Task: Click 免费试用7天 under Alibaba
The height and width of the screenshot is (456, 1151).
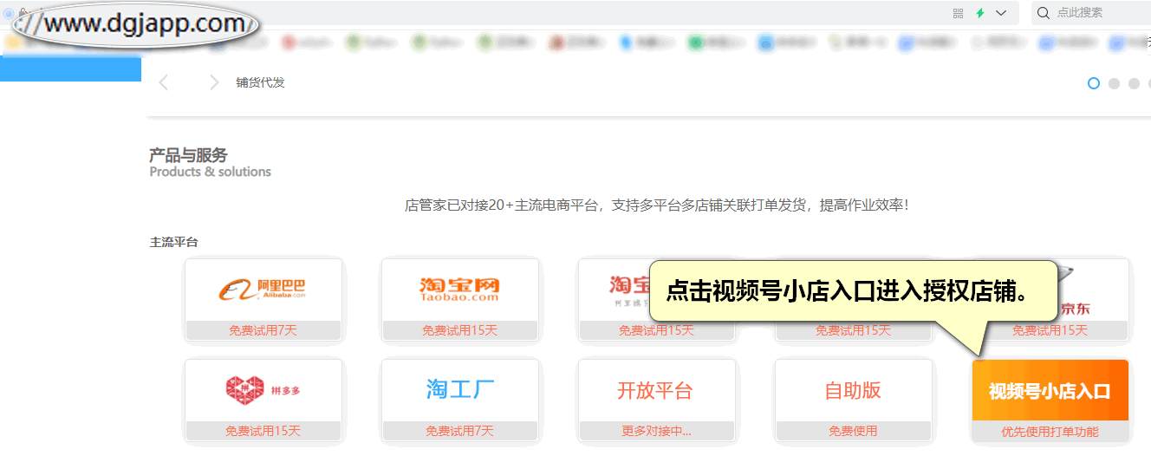Action: click(263, 330)
